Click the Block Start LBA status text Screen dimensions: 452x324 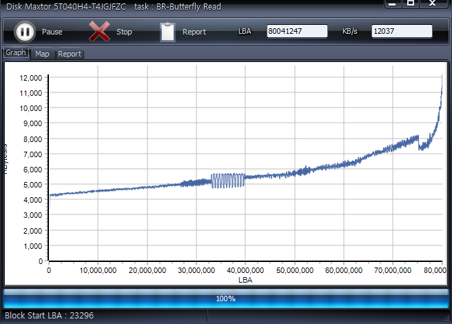(49, 316)
